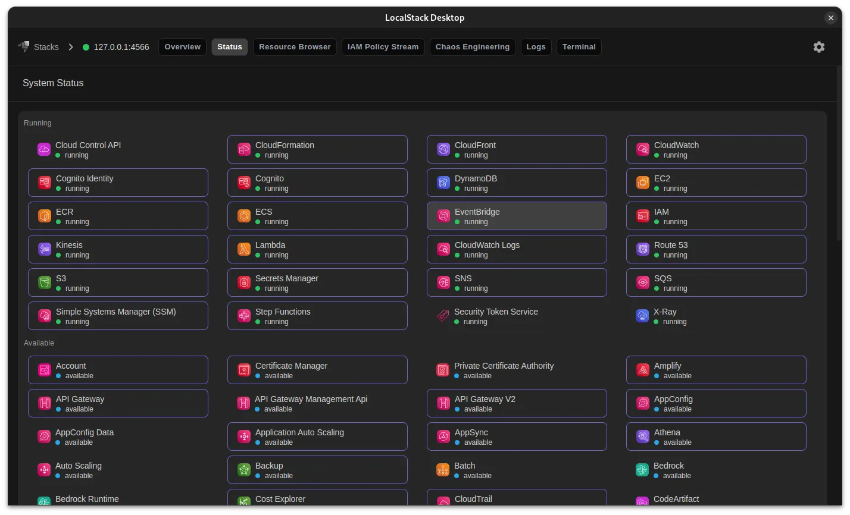Click the DynamoDB service icon

443,183
